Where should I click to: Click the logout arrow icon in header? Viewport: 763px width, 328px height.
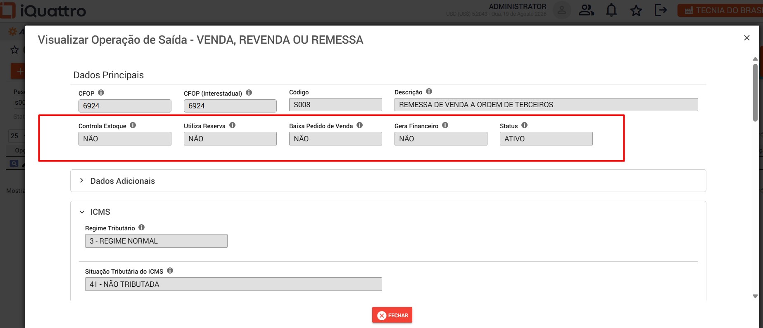tap(661, 10)
